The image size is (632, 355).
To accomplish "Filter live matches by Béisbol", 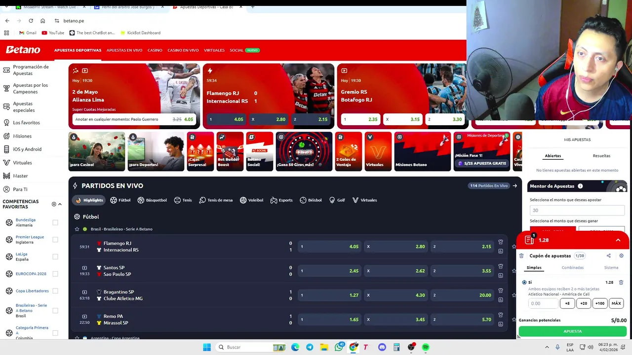I will tap(311, 200).
